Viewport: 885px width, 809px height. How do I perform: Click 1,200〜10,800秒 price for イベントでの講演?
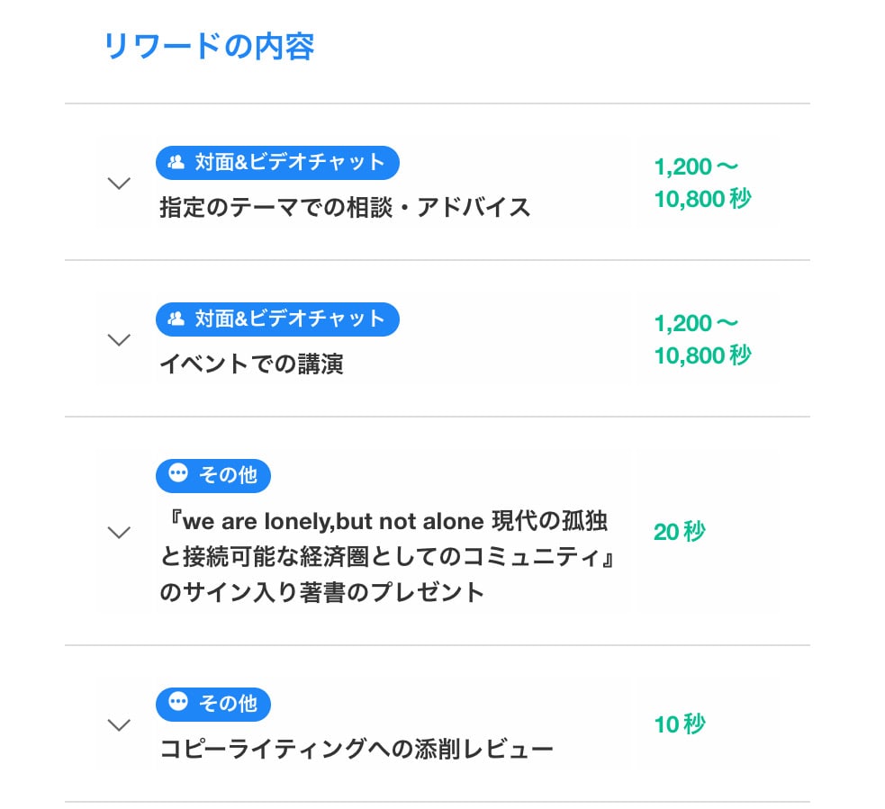click(703, 339)
